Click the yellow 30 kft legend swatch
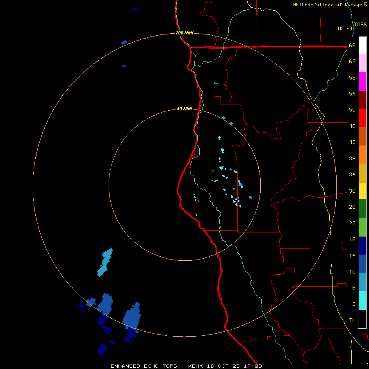This screenshot has width=369, height=369. coord(362,191)
